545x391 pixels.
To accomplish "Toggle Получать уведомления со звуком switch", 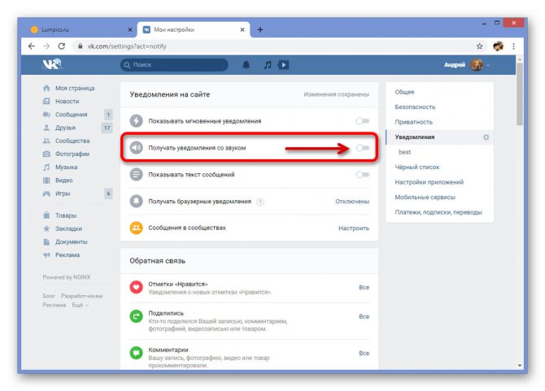I will 363,148.
